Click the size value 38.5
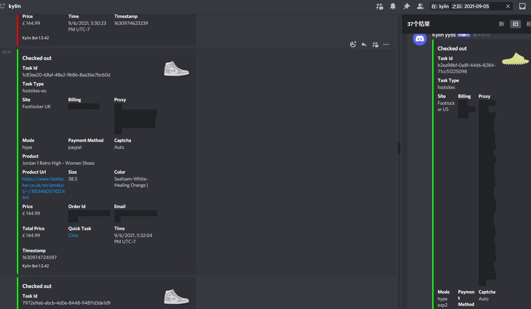Image resolution: width=531 pixels, height=309 pixels. tap(73, 179)
